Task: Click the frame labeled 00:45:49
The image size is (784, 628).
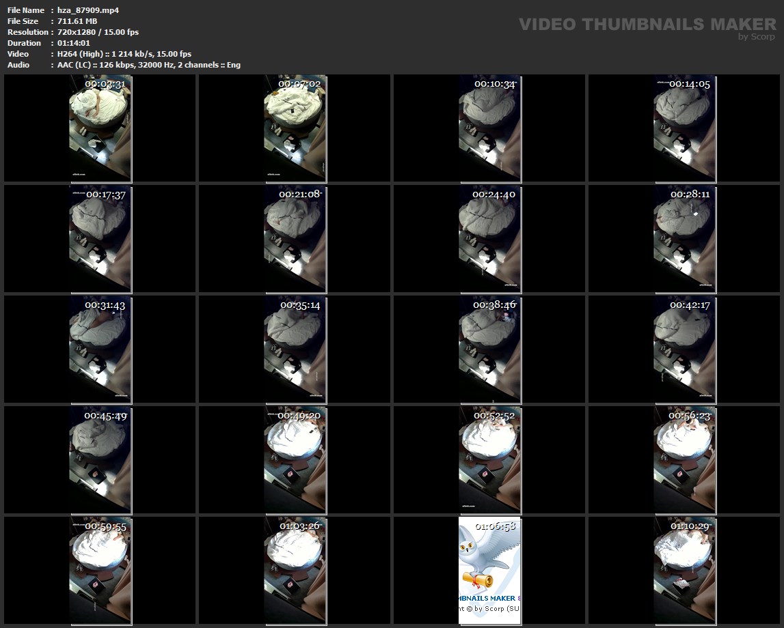Action: tap(100, 460)
